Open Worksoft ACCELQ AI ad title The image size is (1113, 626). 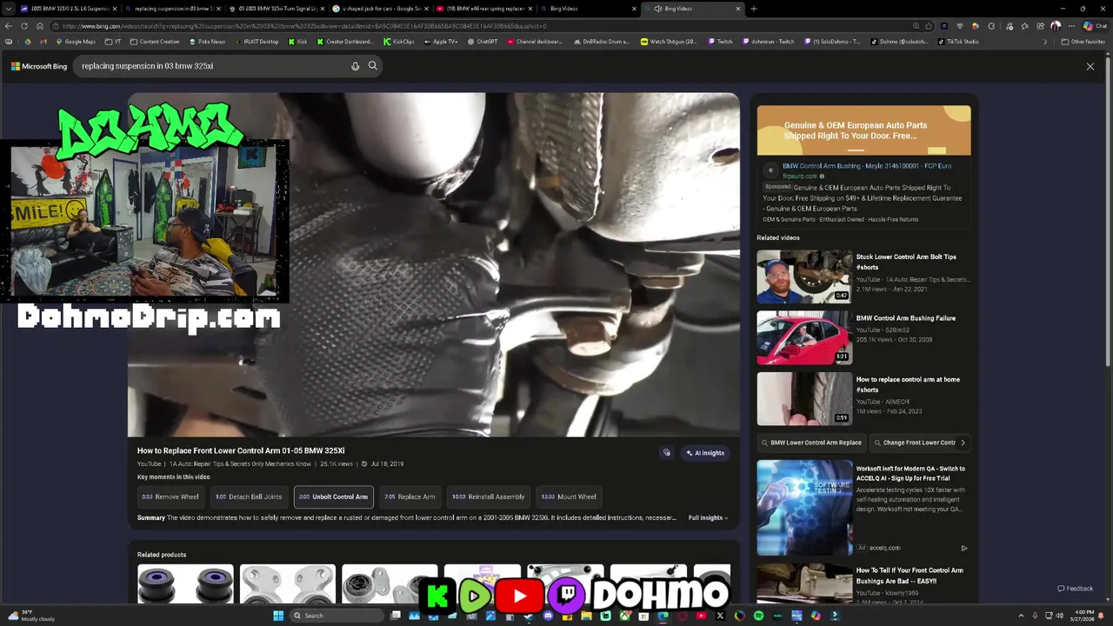pos(910,474)
